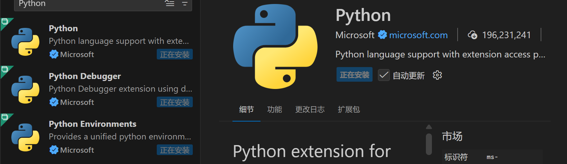Click verified badge in Python Debugger row
The width and height of the screenshot is (567, 164).
[x=54, y=102]
